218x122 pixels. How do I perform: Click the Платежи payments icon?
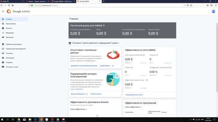coord(3,53)
